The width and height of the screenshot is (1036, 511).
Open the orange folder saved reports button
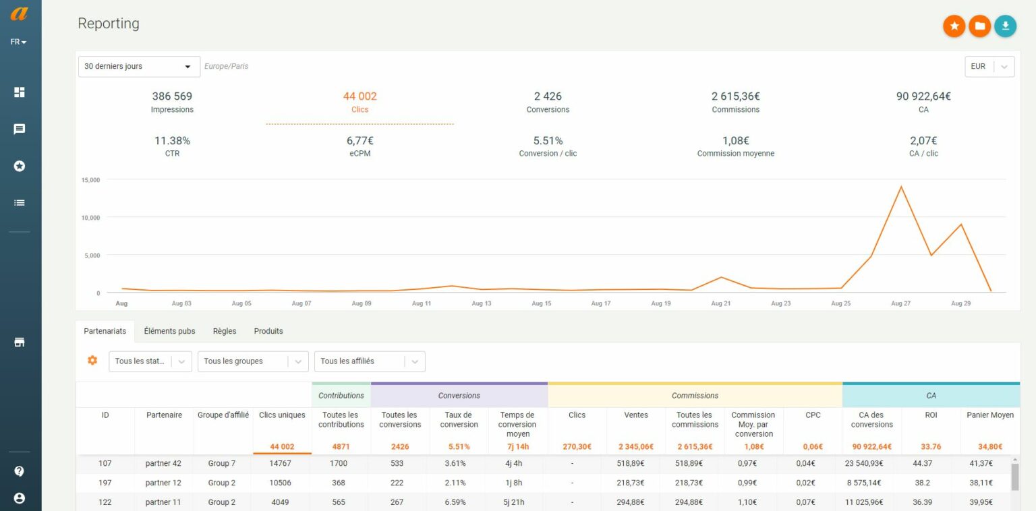coord(979,26)
